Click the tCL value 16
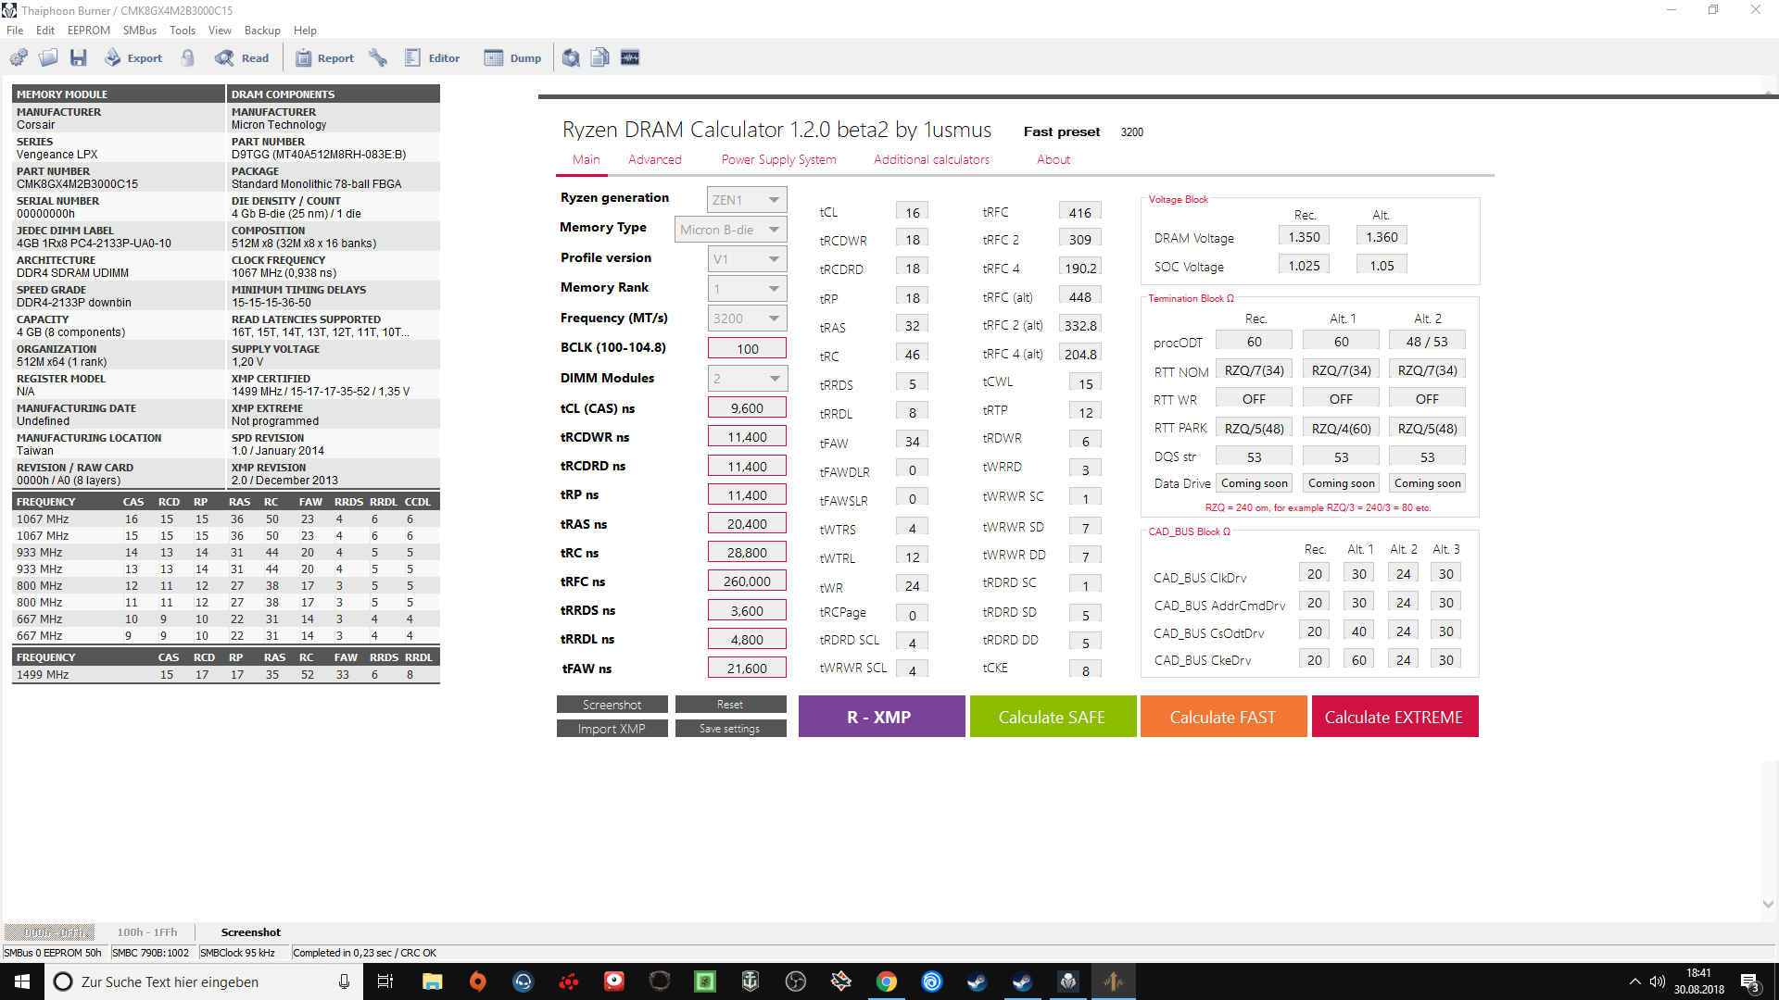The width and height of the screenshot is (1779, 1000). (913, 212)
